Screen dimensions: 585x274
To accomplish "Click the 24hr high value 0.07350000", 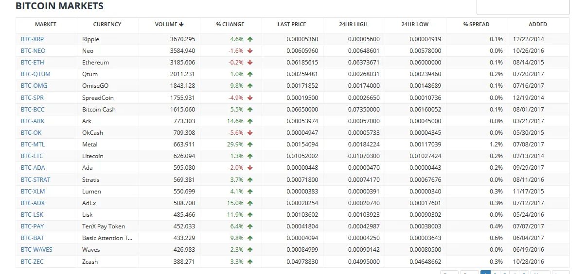I will pos(364,110).
